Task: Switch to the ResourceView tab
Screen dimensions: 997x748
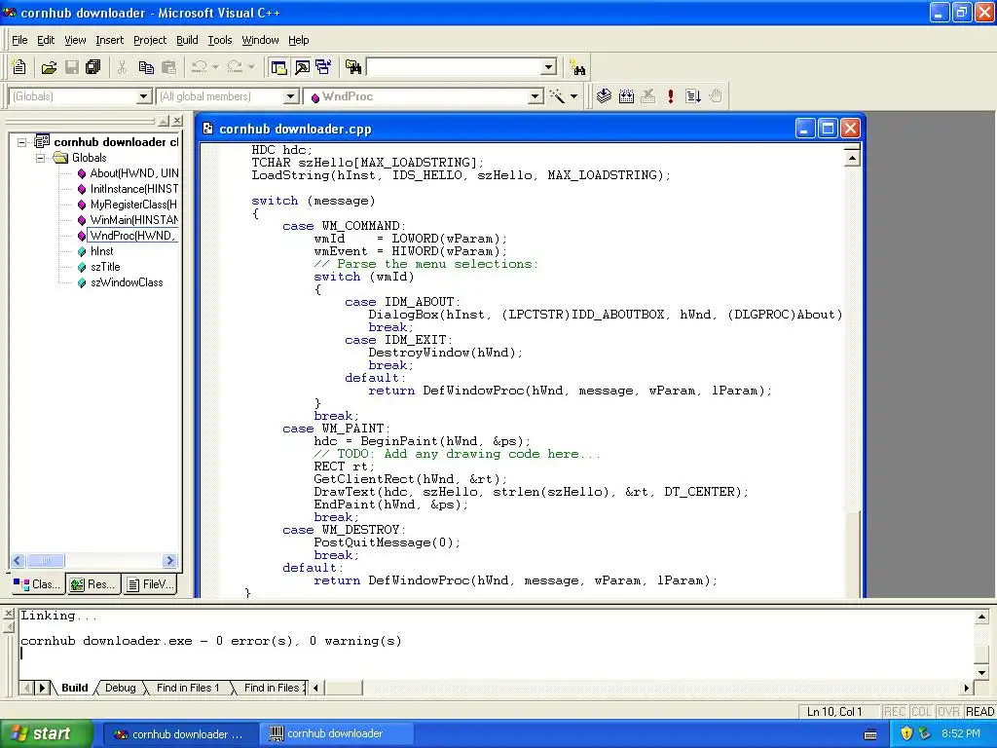Action: point(92,584)
